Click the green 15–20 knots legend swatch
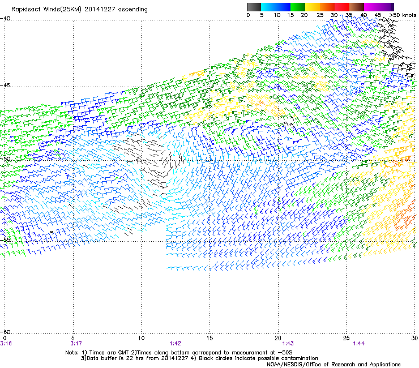Image resolution: width=419 pixels, height=368 pixels. click(298, 7)
